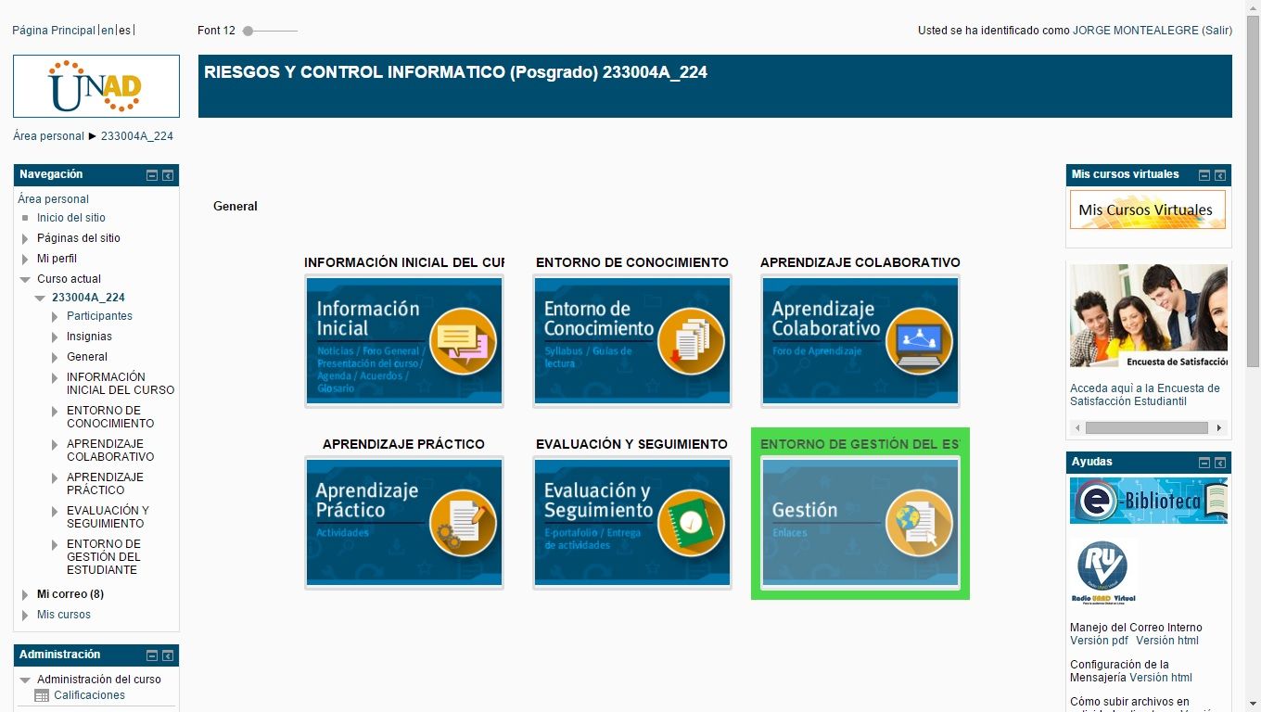1261x712 pixels.
Task: Open the Radio UNAD Virtual logo
Action: (x=1103, y=572)
